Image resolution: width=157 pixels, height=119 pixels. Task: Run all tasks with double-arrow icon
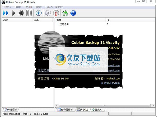(6, 13)
